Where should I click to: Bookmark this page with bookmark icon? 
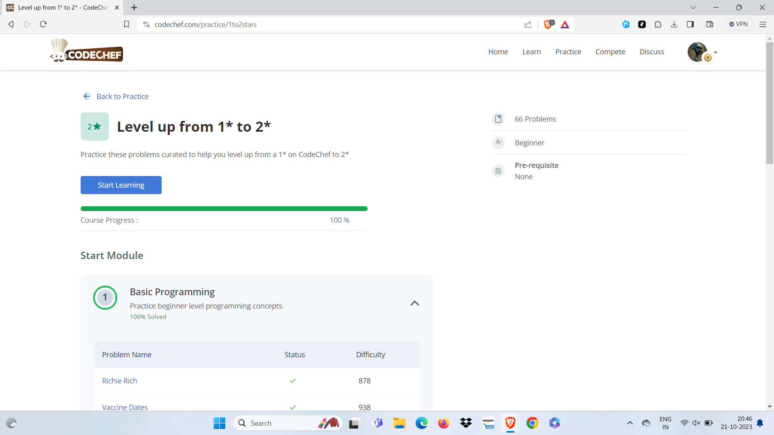(x=126, y=25)
